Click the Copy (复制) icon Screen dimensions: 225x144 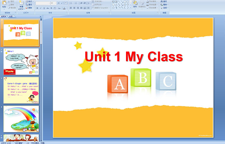pyautogui.click(x=9, y=4)
